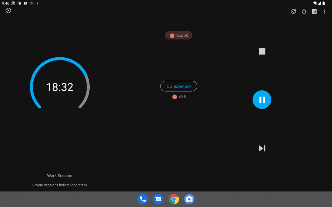Image resolution: width=332 pixels, height=207 pixels.
Task: Pause the running timer
Action: (262, 100)
